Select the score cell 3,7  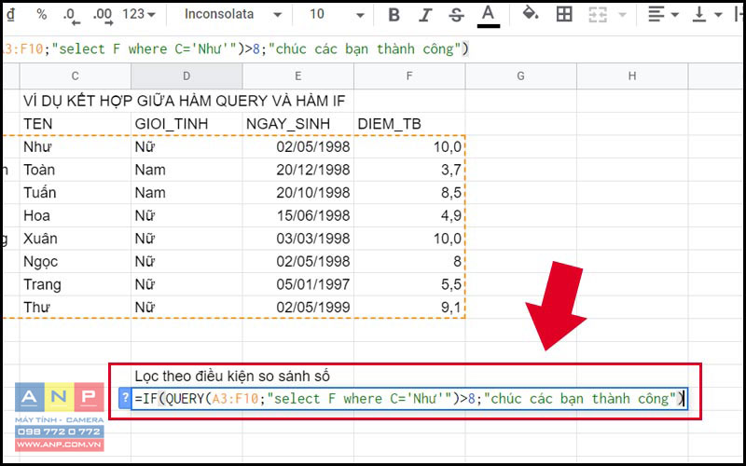[x=409, y=170]
